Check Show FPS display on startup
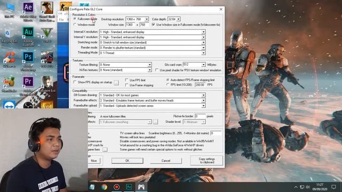Image resolution: width=342 pixels, height=192 pixels. tap(75, 82)
